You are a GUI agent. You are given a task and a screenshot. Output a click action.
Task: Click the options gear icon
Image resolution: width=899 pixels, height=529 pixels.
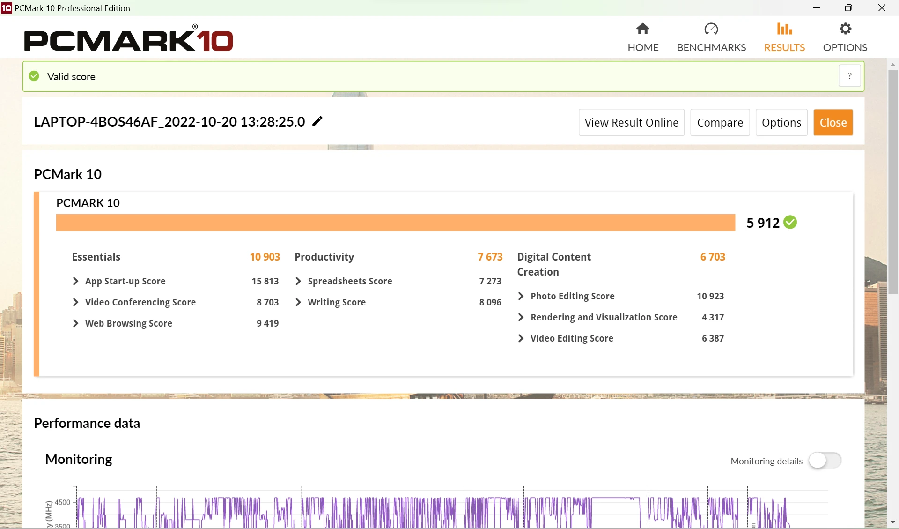click(845, 29)
